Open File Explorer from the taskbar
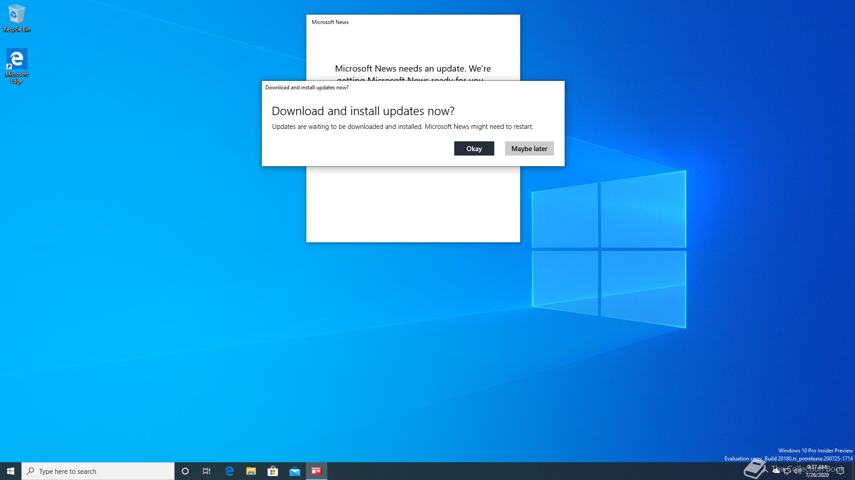The image size is (855, 480). click(x=251, y=471)
